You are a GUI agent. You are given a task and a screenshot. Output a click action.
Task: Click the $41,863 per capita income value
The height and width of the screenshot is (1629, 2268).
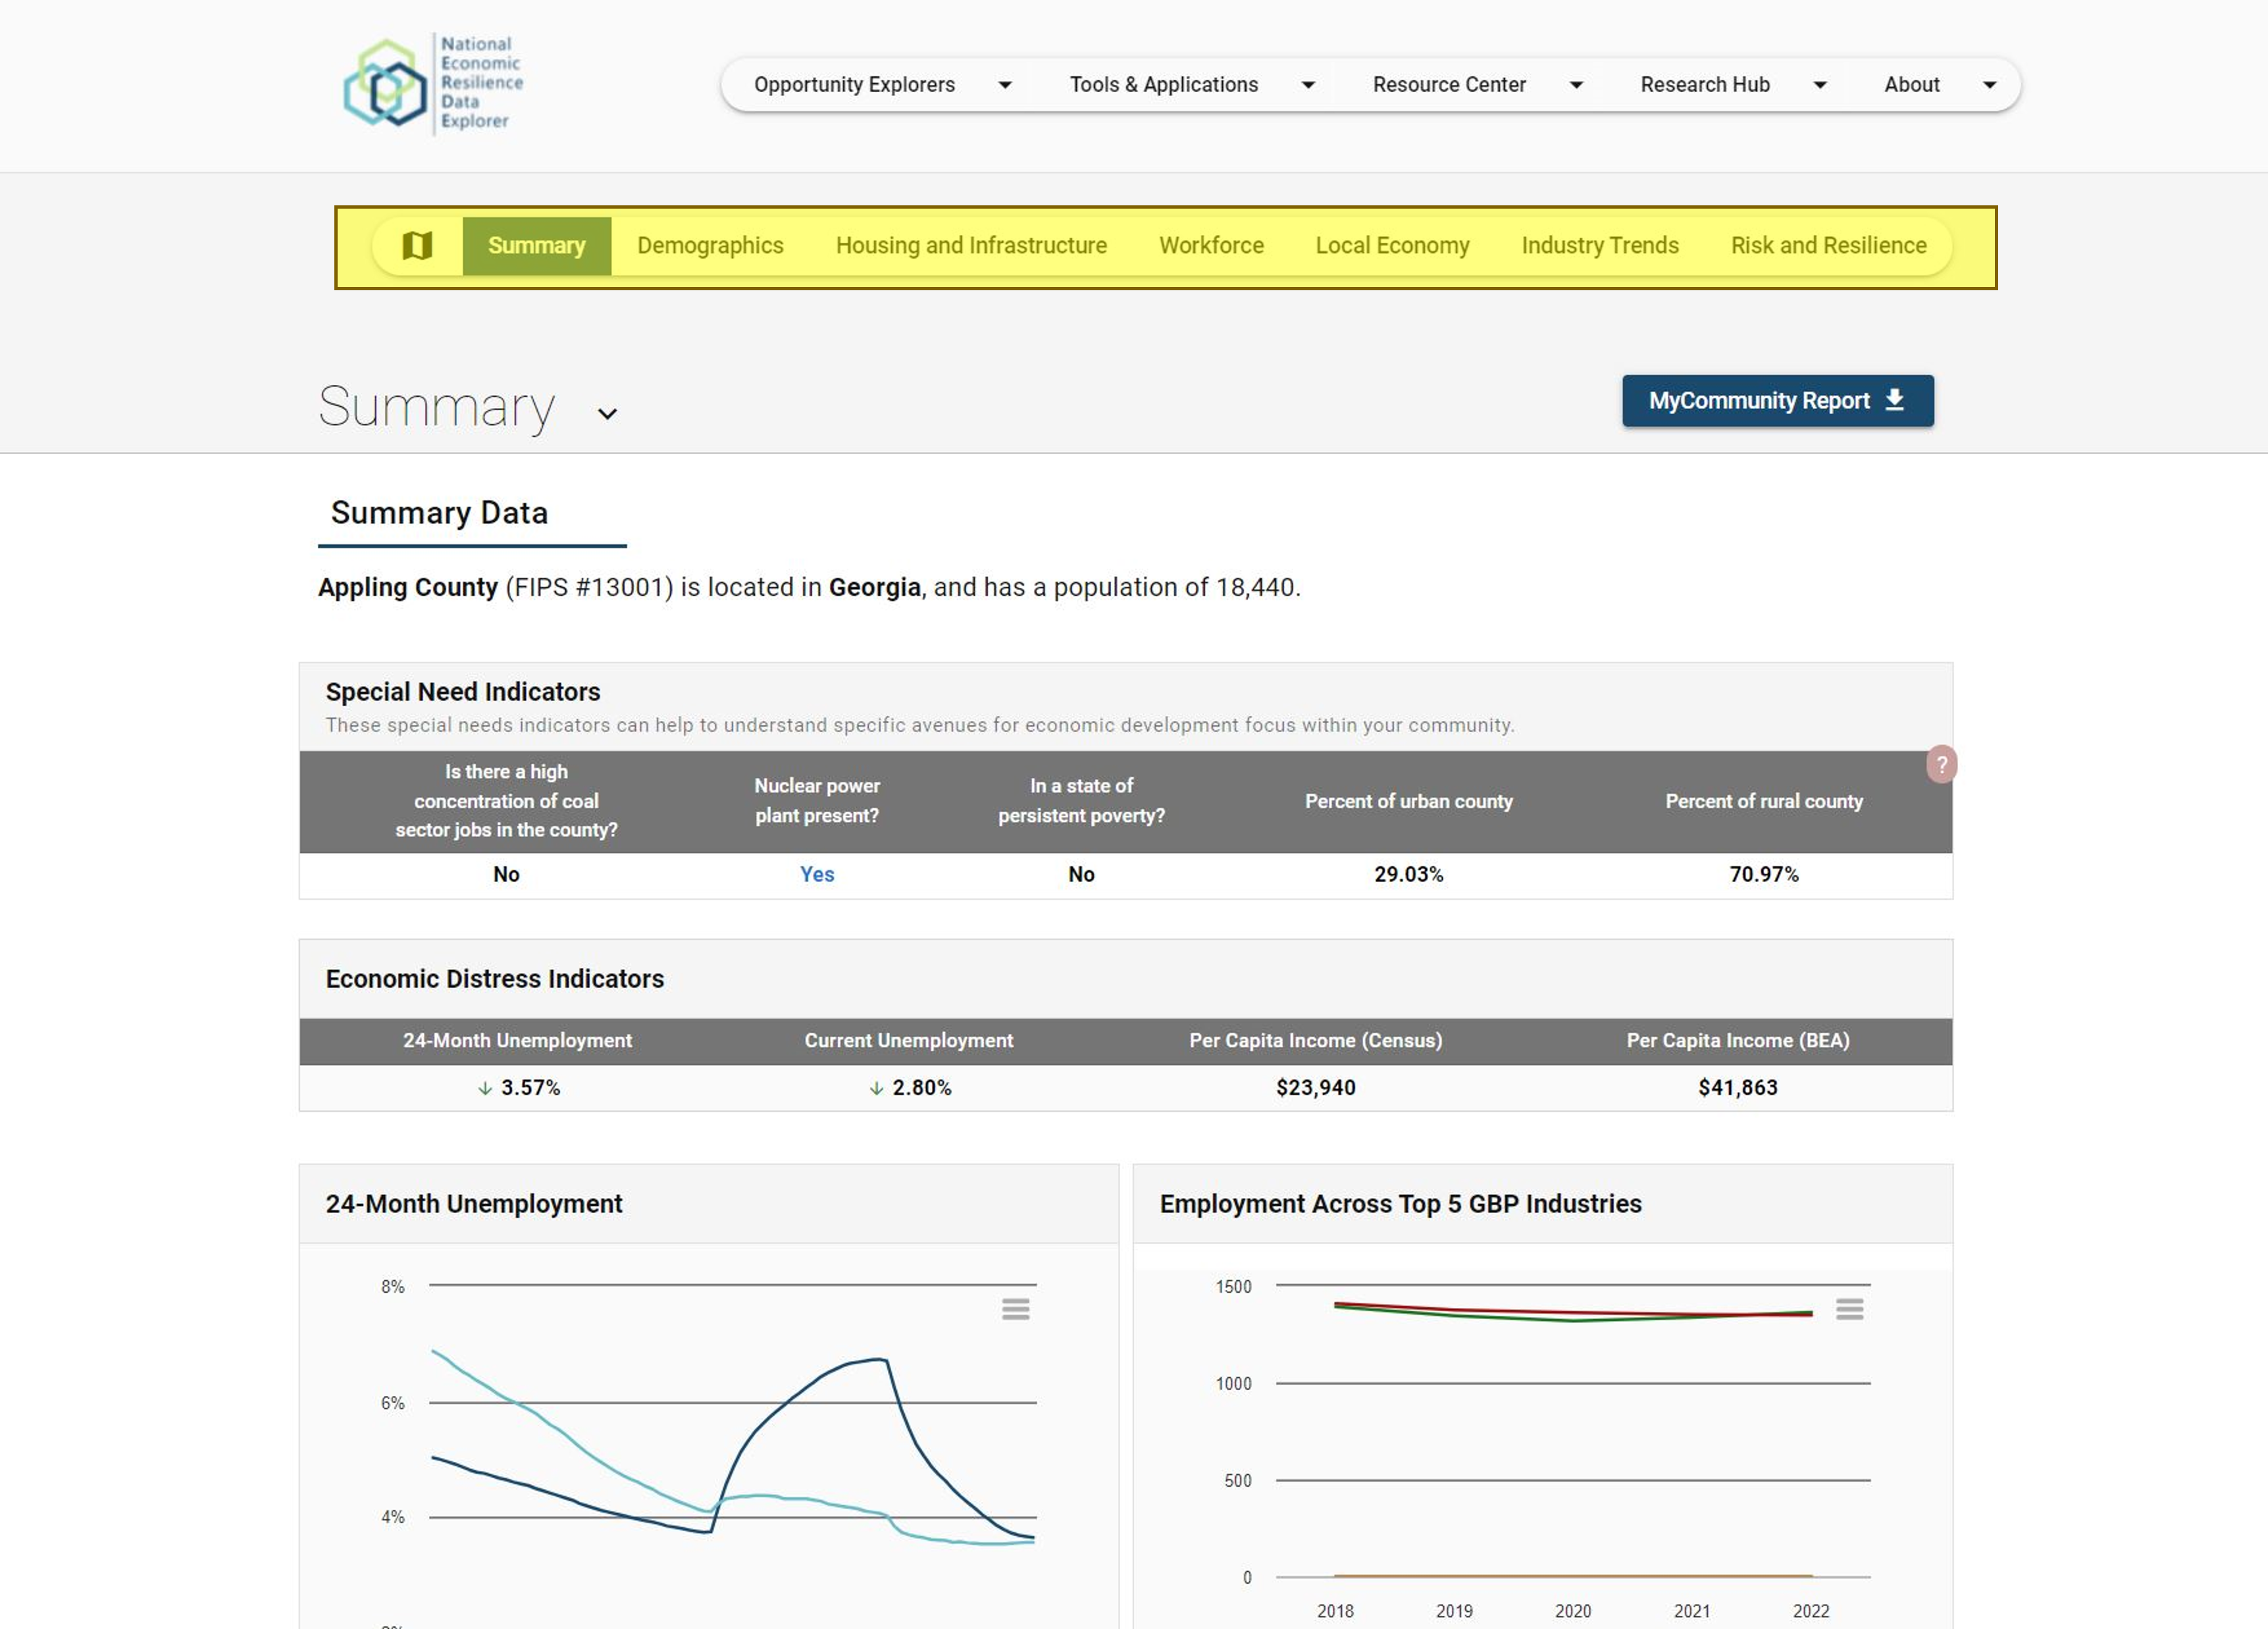1737,1088
